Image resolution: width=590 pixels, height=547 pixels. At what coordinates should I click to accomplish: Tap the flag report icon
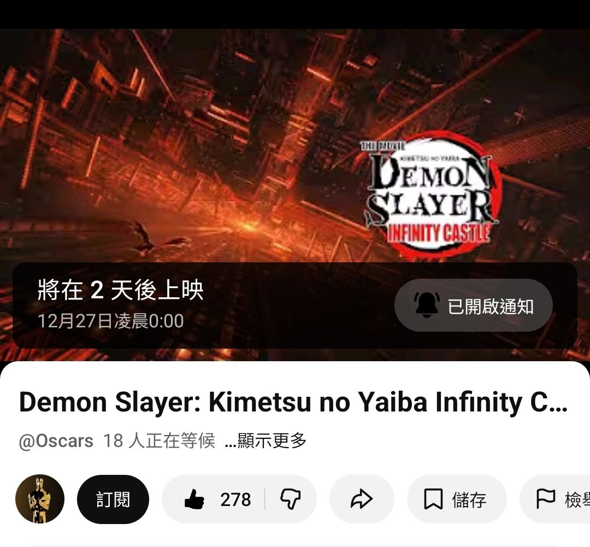(545, 499)
